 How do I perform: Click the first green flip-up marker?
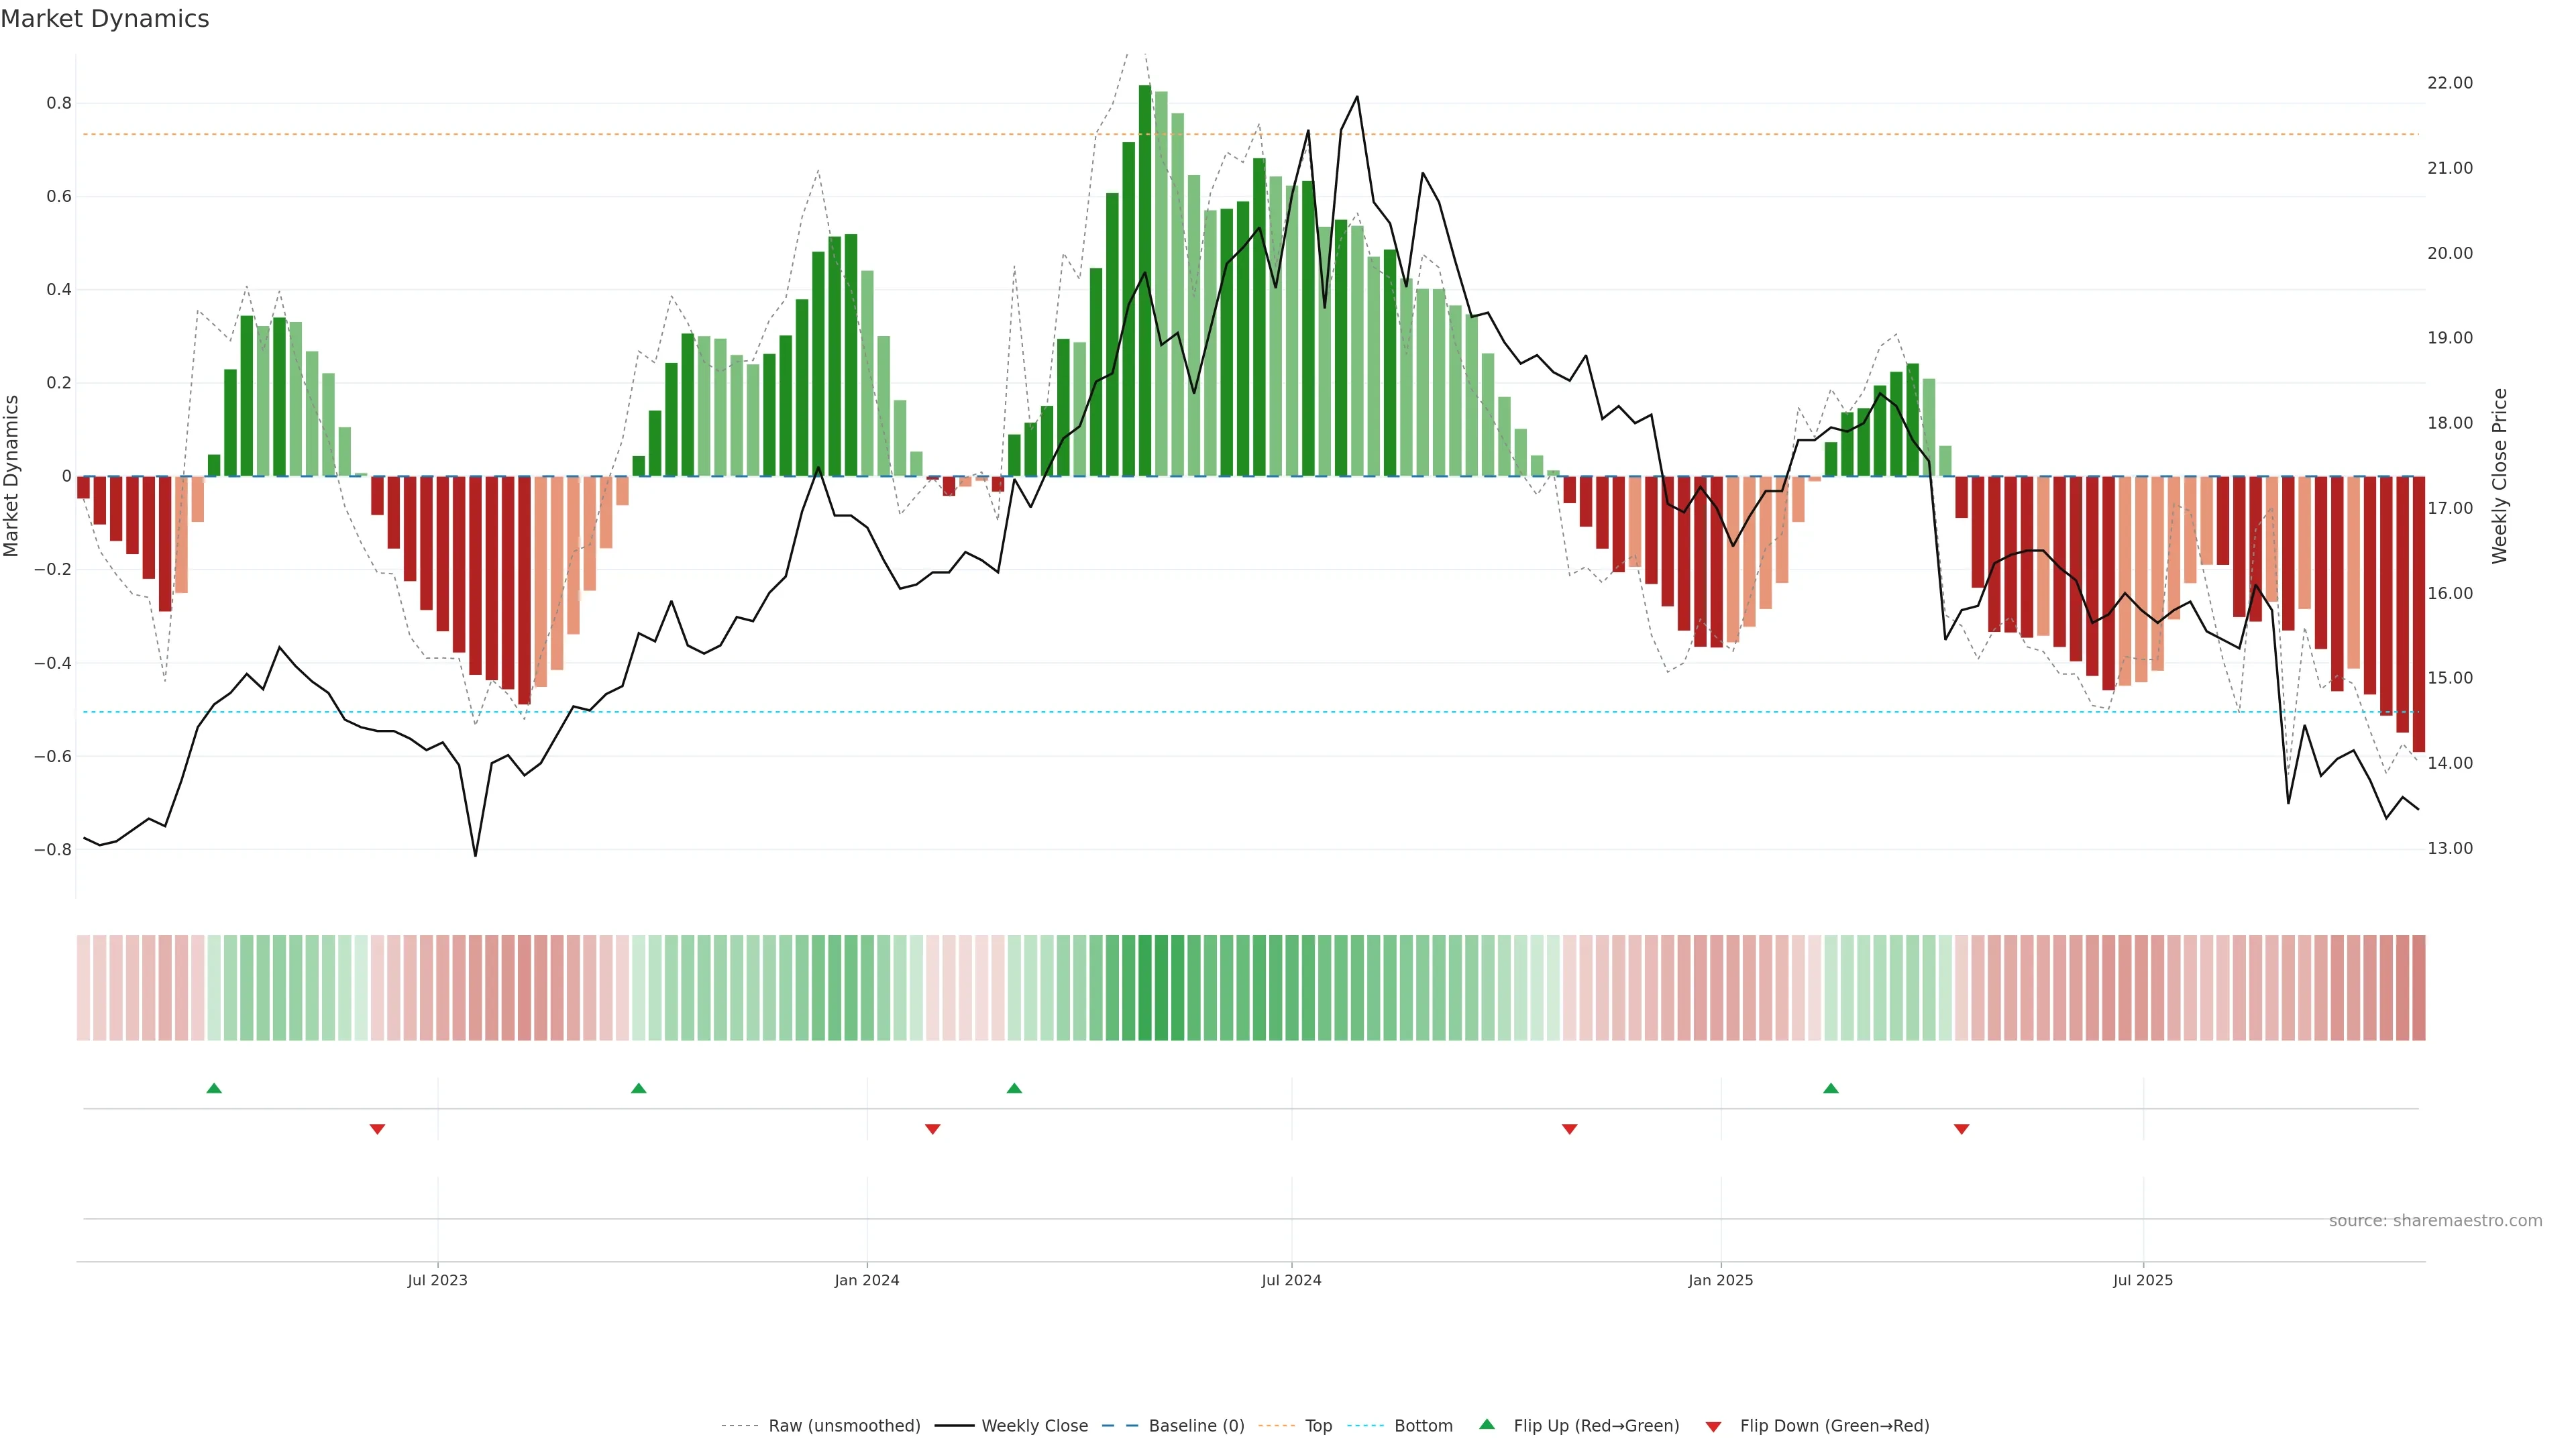[x=214, y=1088]
